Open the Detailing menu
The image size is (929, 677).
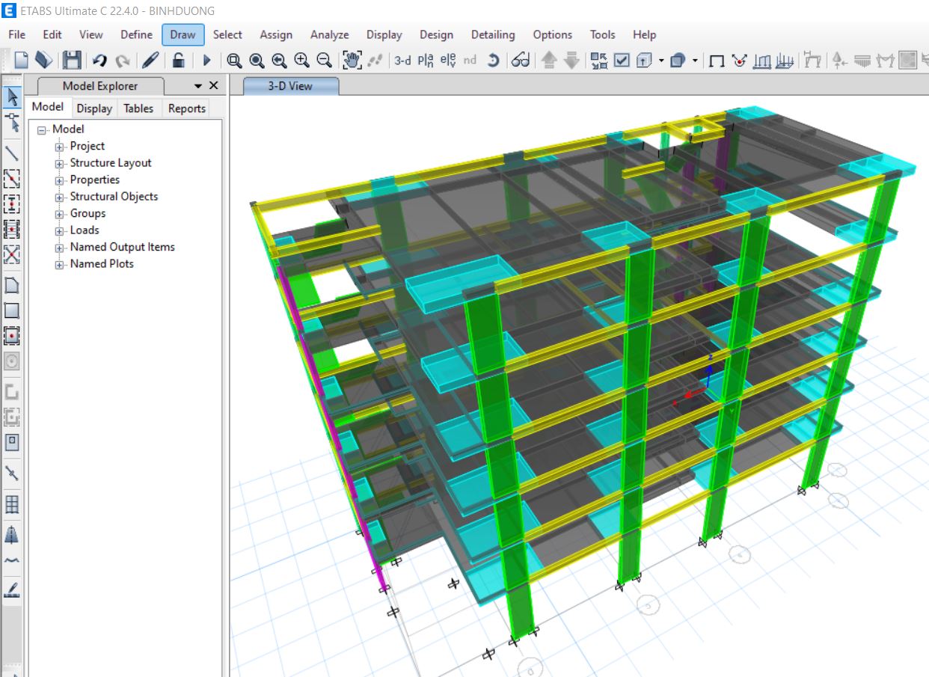tap(493, 34)
